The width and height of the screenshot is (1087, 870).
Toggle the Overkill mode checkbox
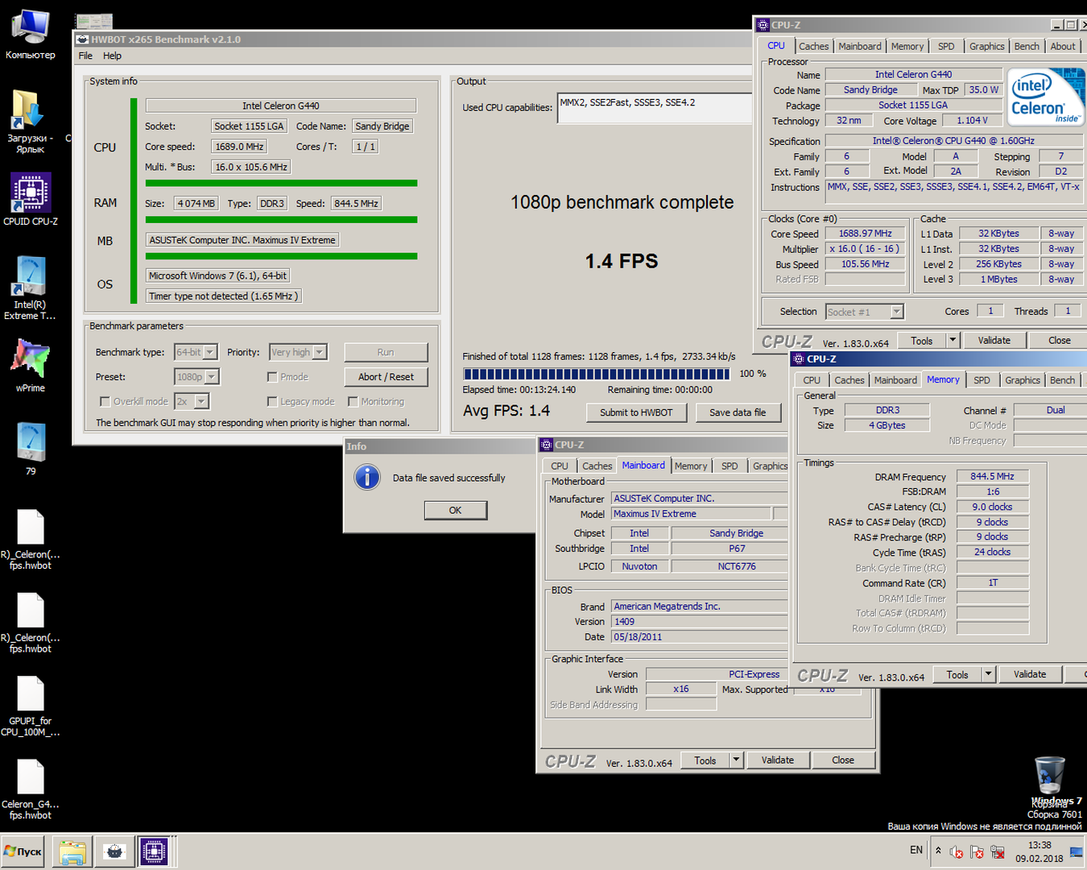tap(105, 401)
